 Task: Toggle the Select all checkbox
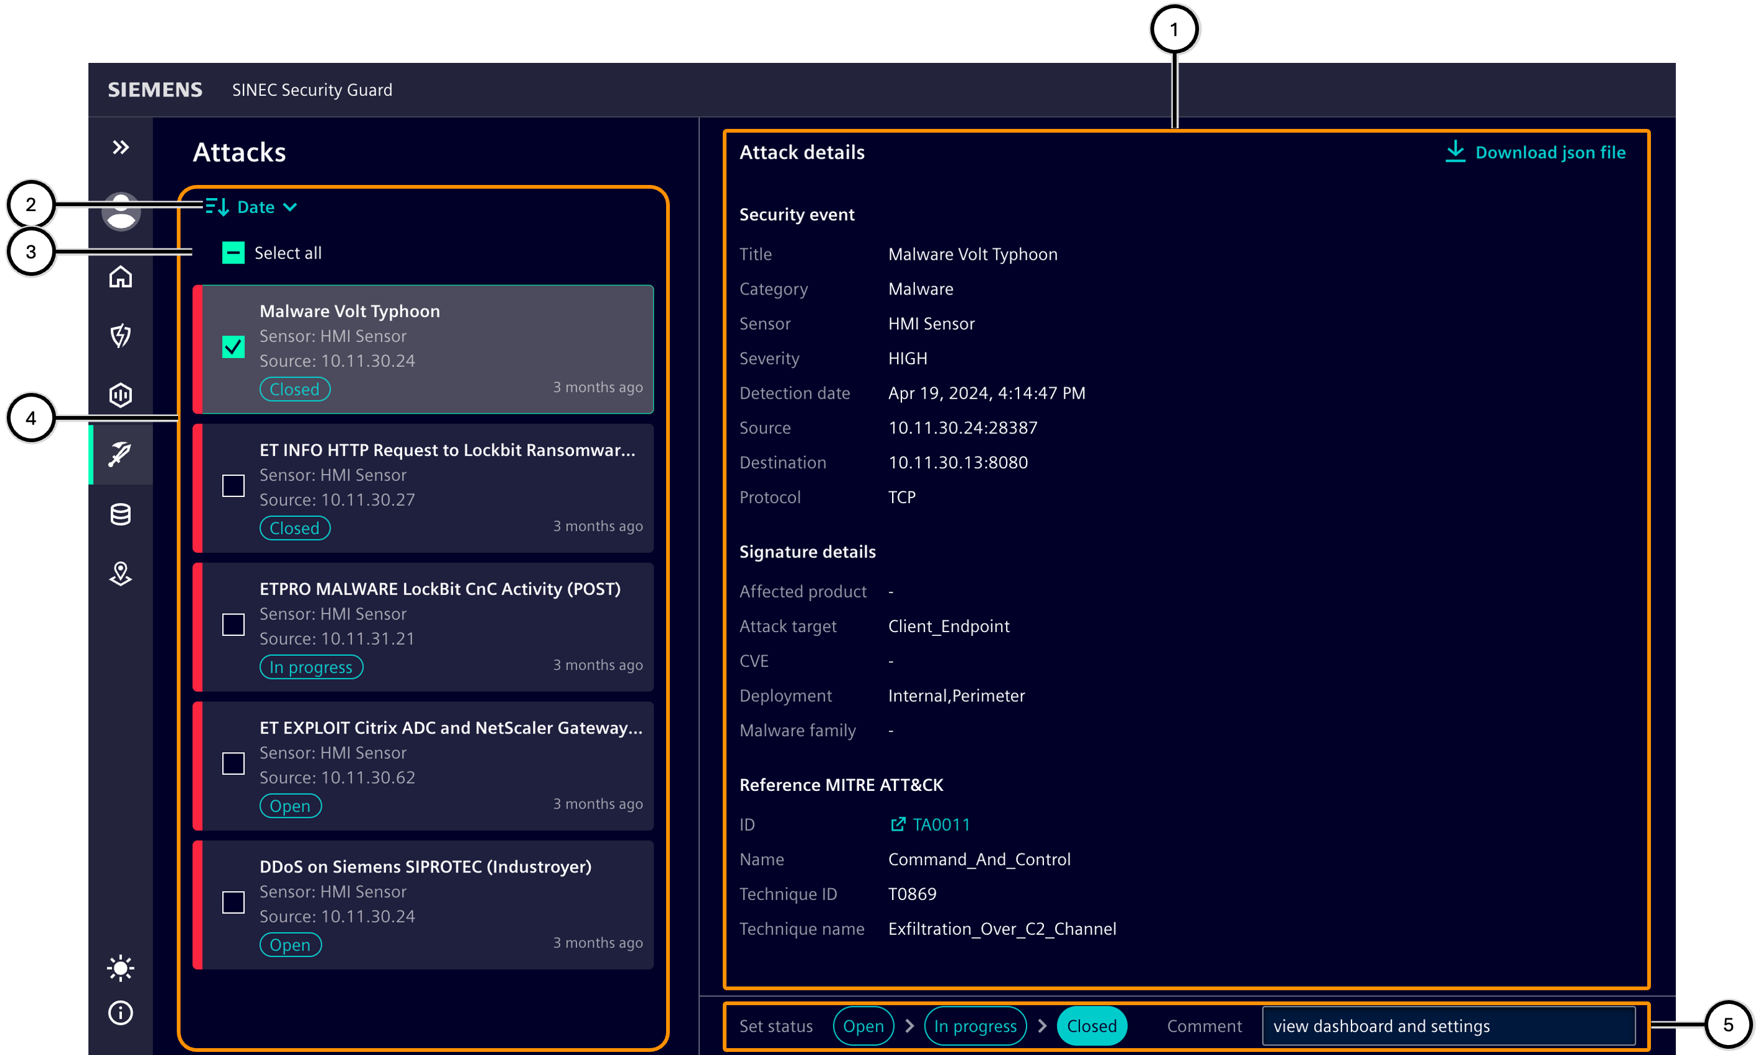(x=233, y=252)
